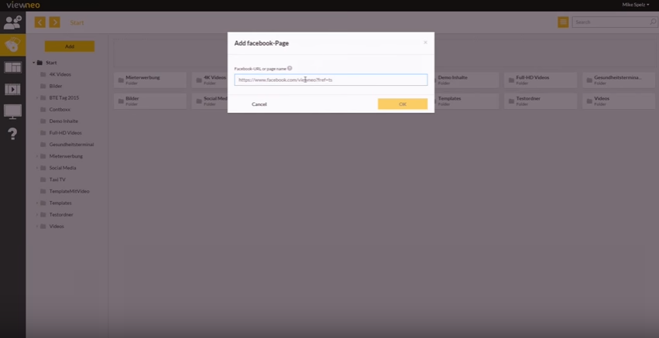Open the user management sidebar icon

tap(12, 22)
